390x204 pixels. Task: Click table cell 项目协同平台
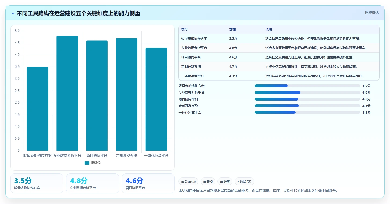[x=191, y=57]
